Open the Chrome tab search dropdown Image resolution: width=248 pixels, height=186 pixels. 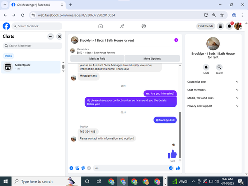point(5,5)
